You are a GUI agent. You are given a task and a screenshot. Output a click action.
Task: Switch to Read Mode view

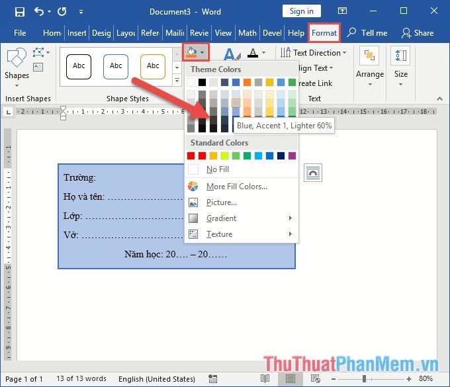coord(265,379)
